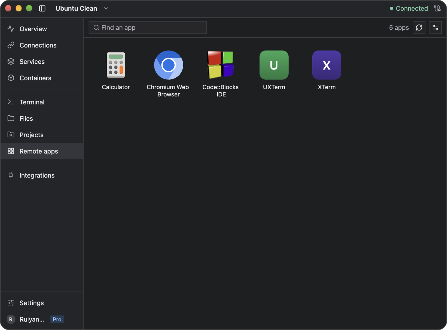
Task: Open the UXTerm app icon
Action: tap(274, 65)
